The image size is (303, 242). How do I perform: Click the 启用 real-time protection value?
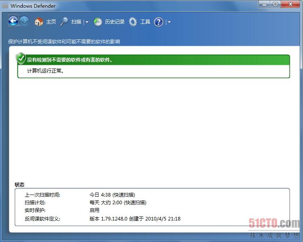[94, 210]
